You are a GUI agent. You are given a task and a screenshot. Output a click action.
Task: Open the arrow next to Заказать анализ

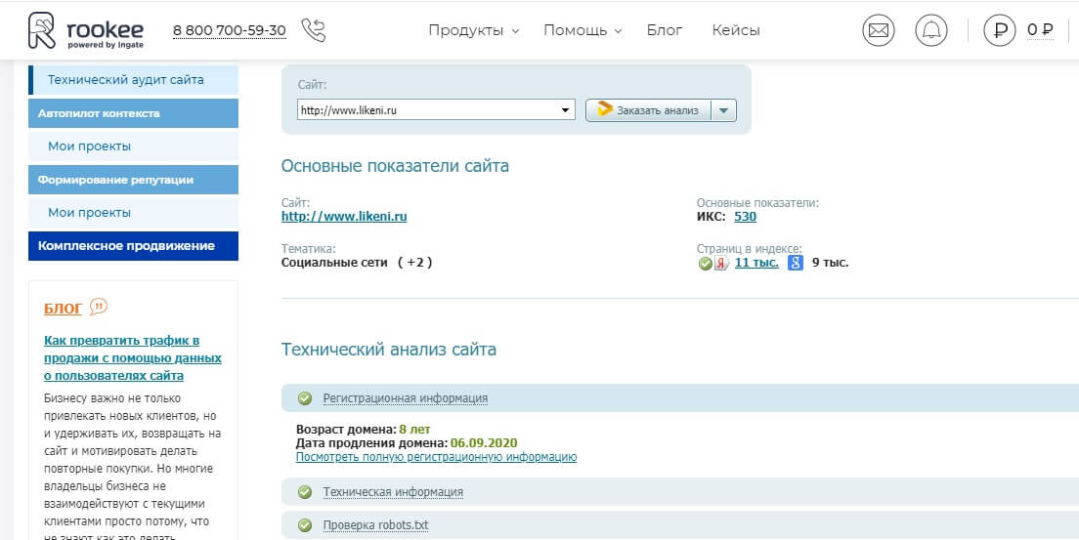722,110
